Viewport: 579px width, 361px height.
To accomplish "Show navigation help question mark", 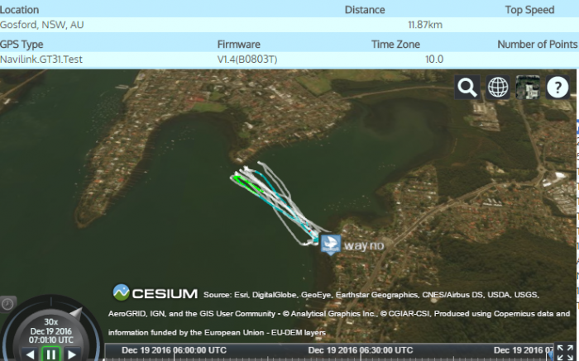I will click(557, 88).
